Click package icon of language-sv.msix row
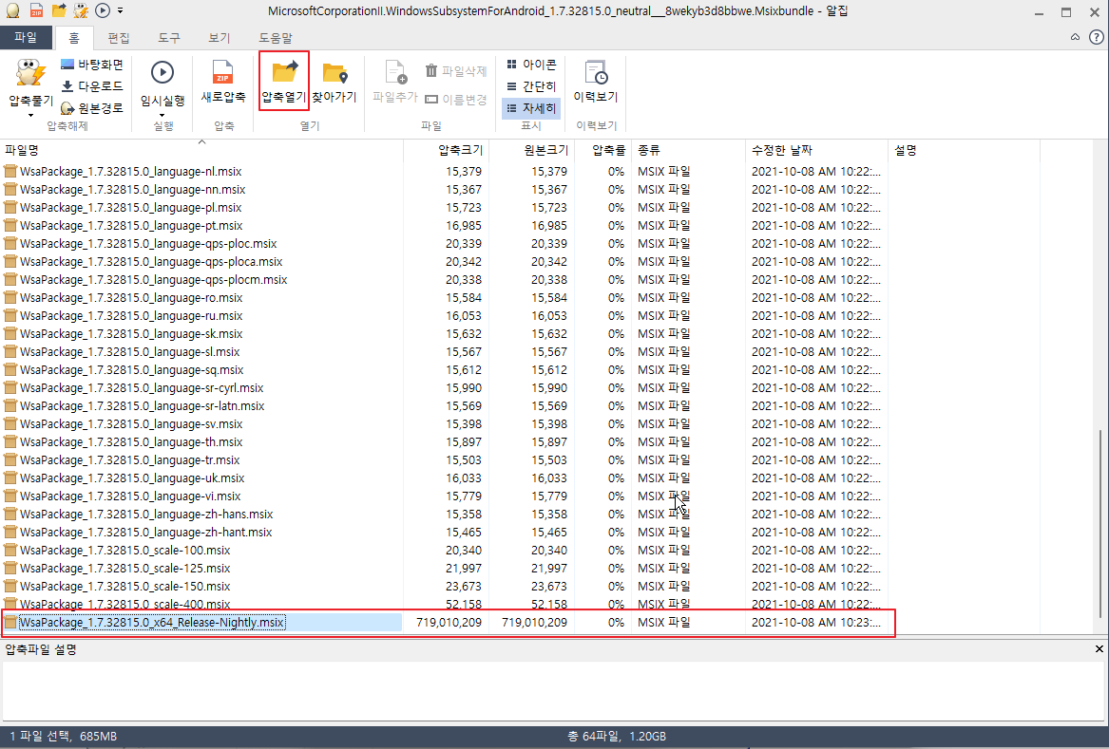Screen dimensions: 1109x749 point(10,424)
